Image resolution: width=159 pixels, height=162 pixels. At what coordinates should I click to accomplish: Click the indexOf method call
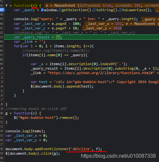(107, 64)
